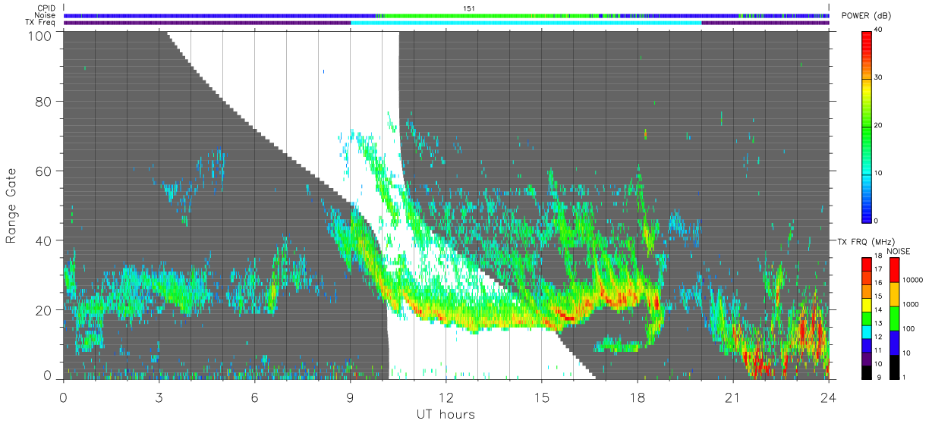
Task: Pick the red top segment of TX FRQ legend
Action: (865, 264)
